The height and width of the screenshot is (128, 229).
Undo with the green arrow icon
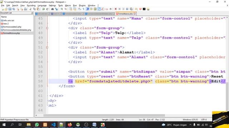43,9
